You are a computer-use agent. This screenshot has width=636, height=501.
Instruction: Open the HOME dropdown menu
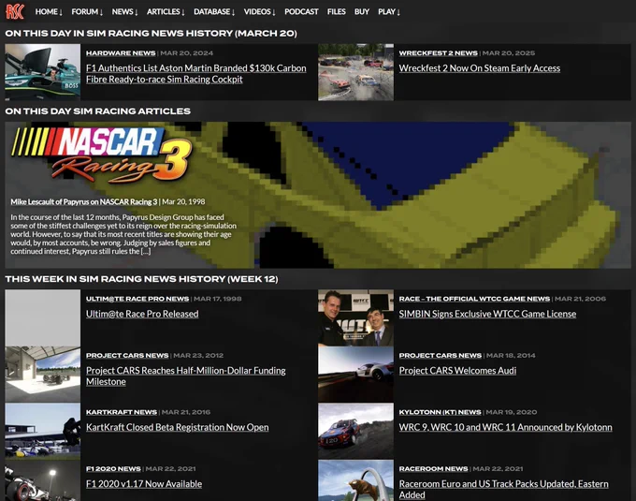[x=49, y=12]
